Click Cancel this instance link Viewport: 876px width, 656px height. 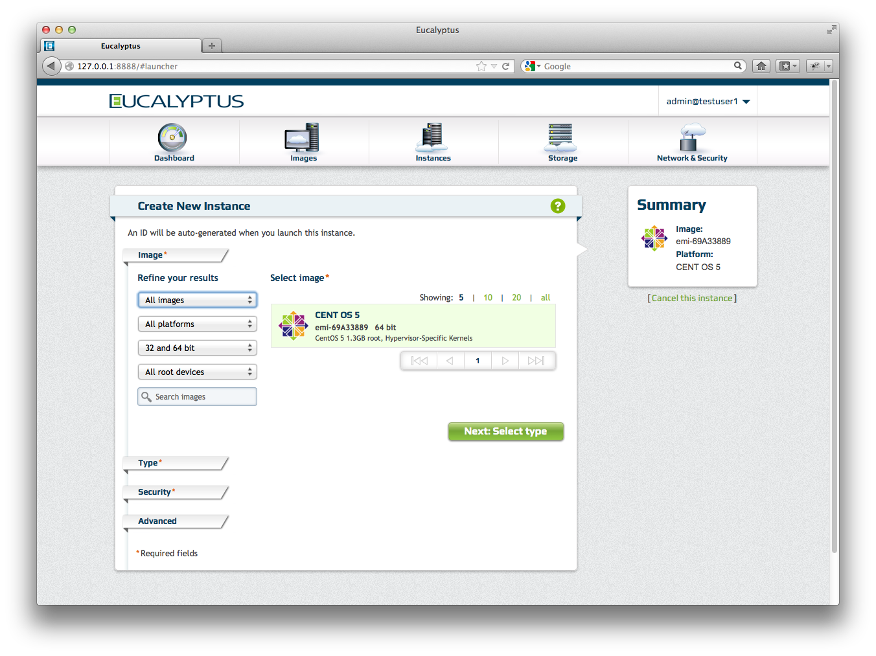click(x=692, y=299)
